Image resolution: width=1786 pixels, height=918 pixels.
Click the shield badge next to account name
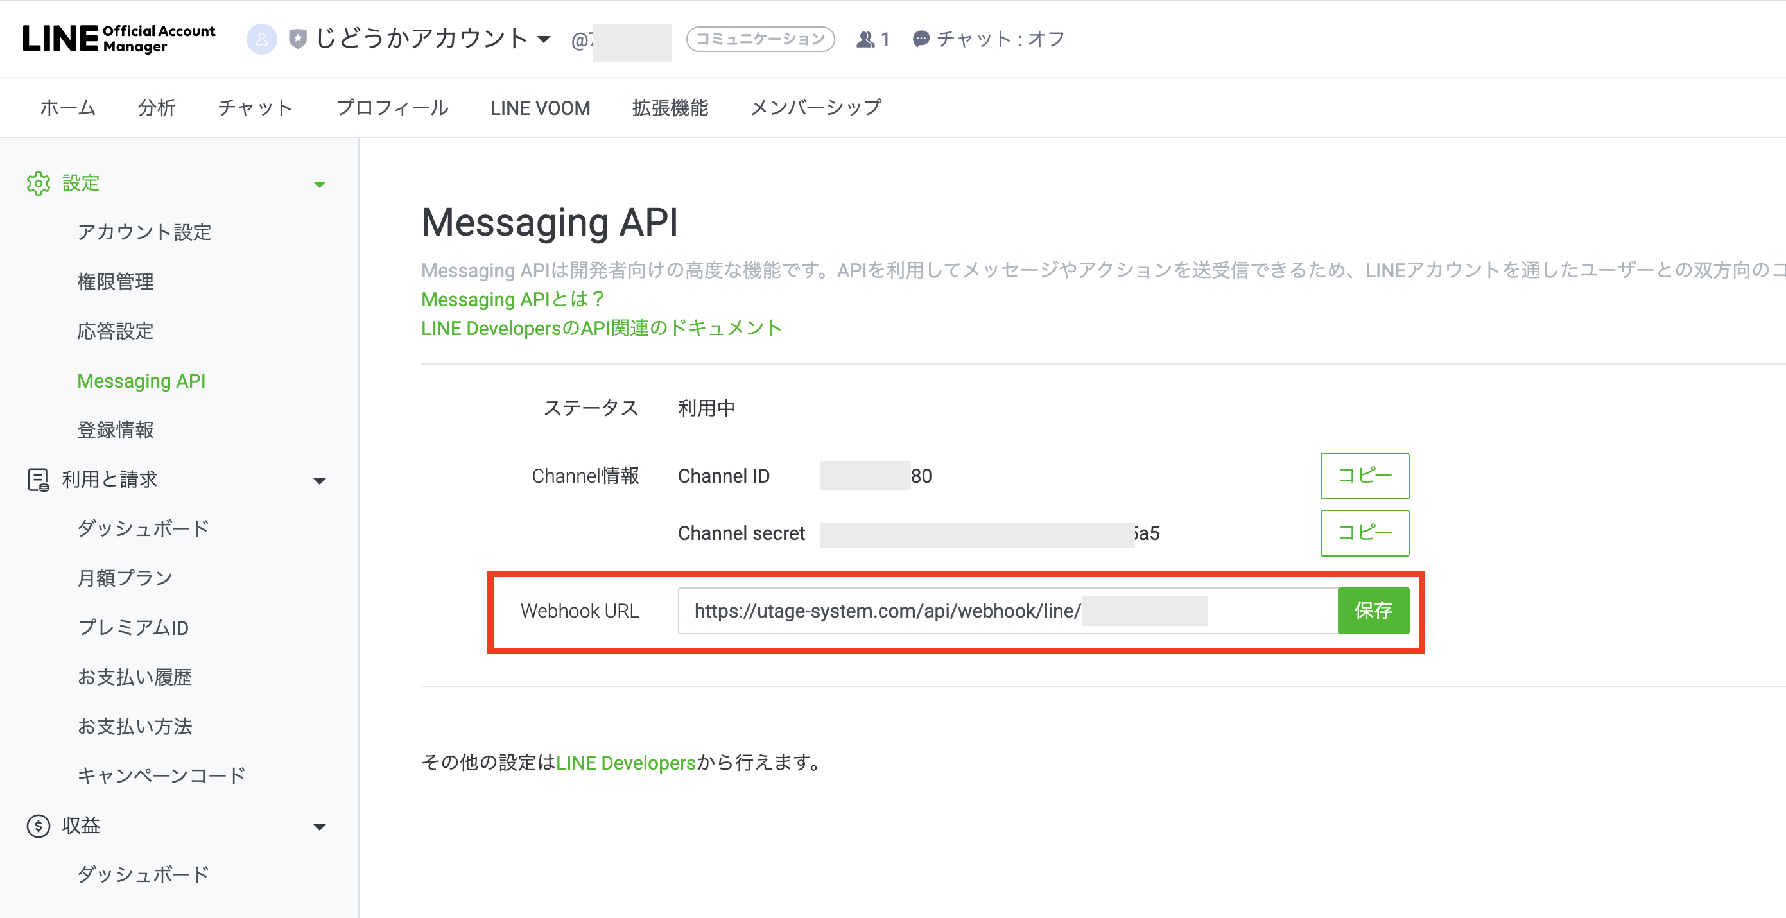[297, 39]
